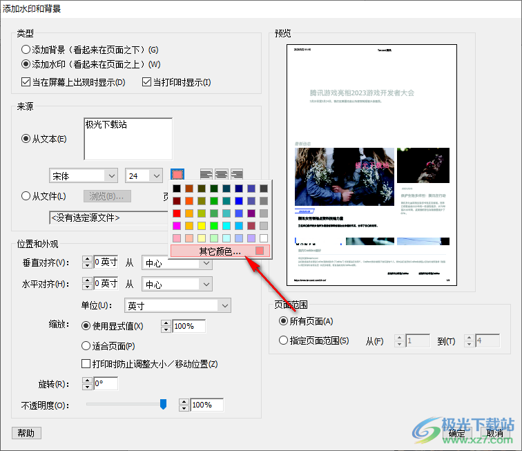Click the opacity slider handle
This screenshot has width=522, height=451.
pos(163,404)
